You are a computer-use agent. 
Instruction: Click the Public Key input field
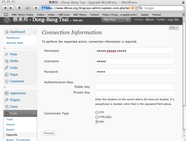pos(135,87)
